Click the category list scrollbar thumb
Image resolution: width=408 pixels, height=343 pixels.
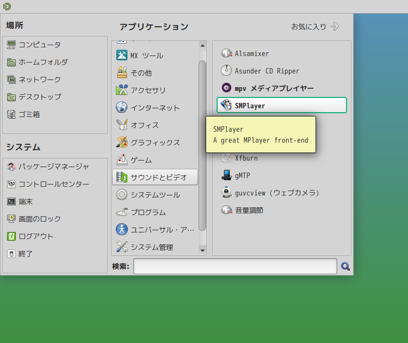pos(202,145)
